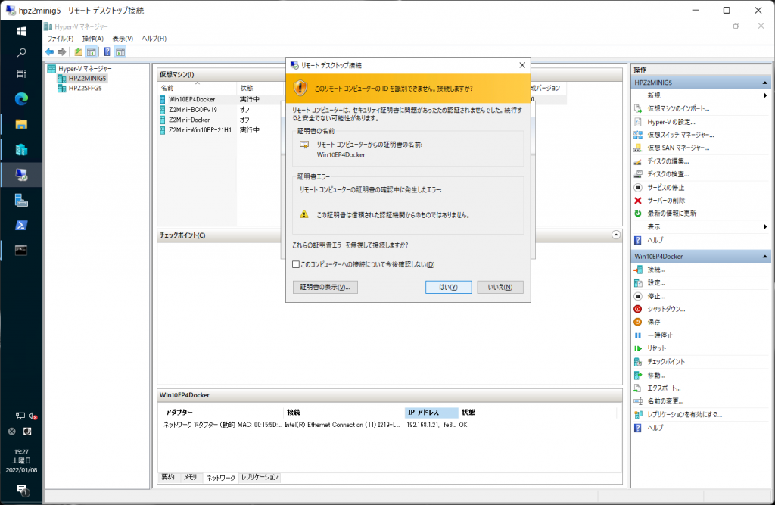775x505 pixels.
Task: Select Z2Mini-Win10EP-21H1 virtual machine row
Action: pos(201,130)
